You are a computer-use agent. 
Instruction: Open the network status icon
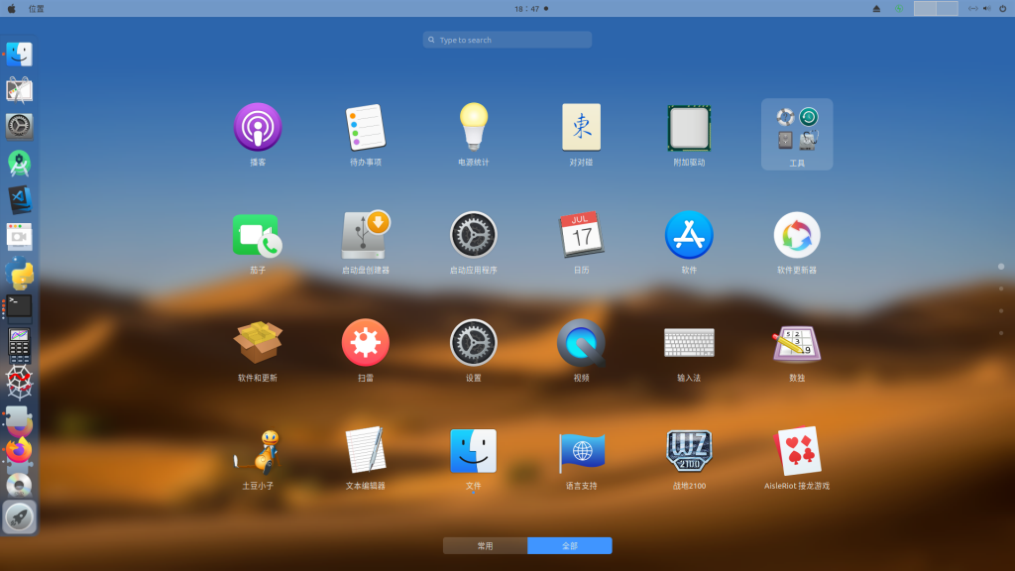pyautogui.click(x=973, y=8)
